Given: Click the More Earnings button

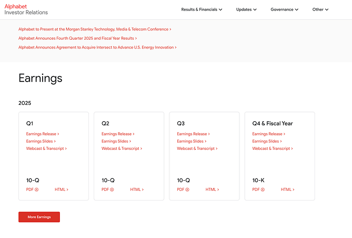Looking at the screenshot, I should [39, 217].
